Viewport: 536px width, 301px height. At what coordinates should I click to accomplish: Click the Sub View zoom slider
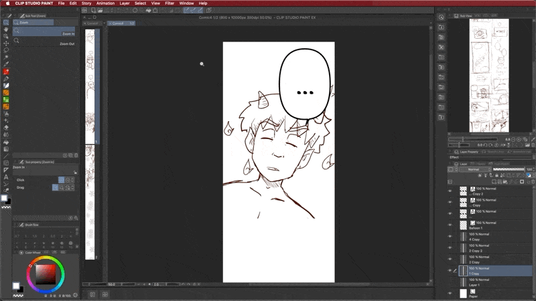473,139
